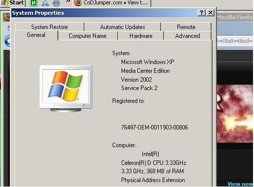Select the General tab

(x=36, y=35)
